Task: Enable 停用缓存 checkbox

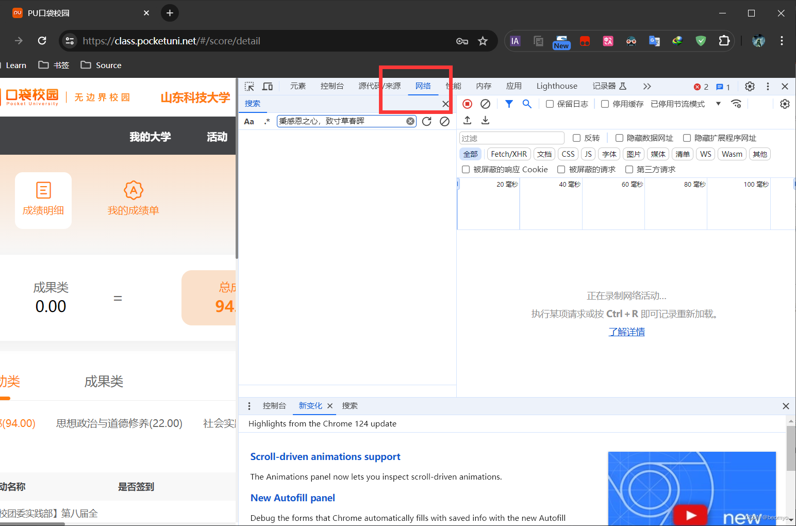Action: point(605,104)
